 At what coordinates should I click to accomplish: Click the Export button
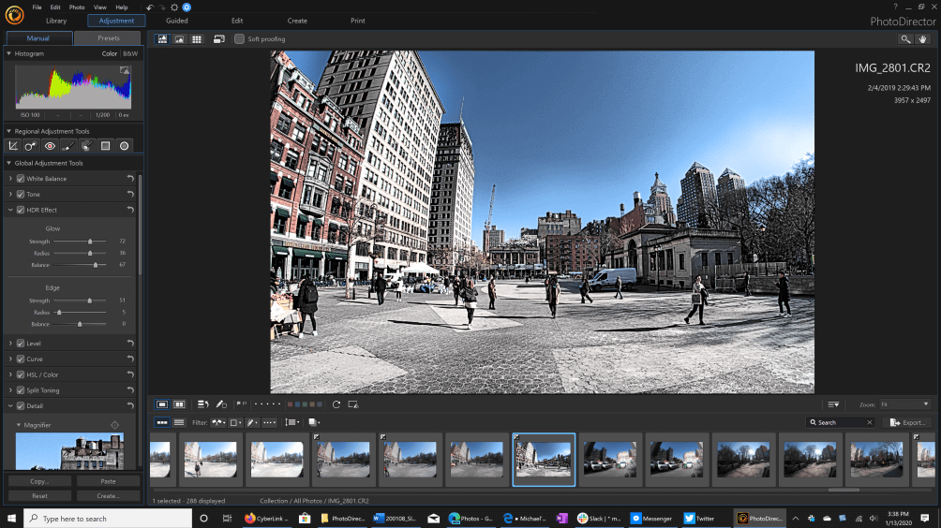(908, 423)
